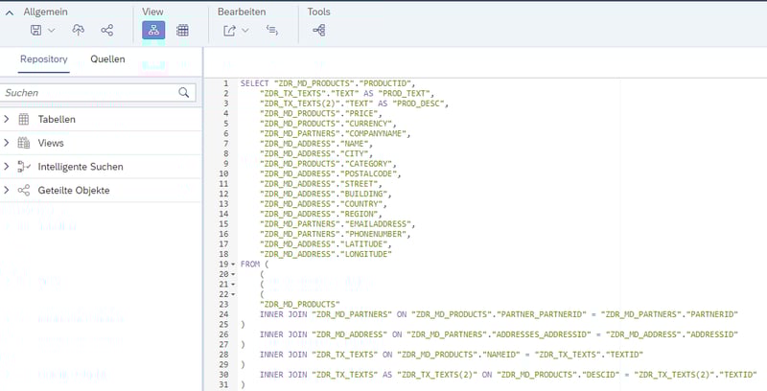Expand the Tabellen tree node
Screen dimensions: 767x391
click(6, 119)
